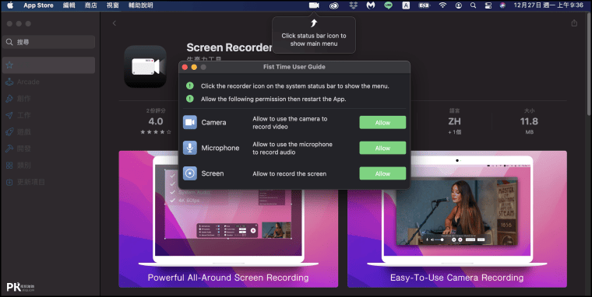Open the Easy-To-Use Camera Recording screenshot

[456, 219]
